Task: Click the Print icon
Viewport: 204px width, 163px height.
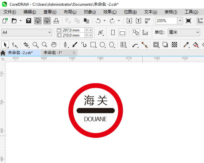Action: [x=56, y=21]
